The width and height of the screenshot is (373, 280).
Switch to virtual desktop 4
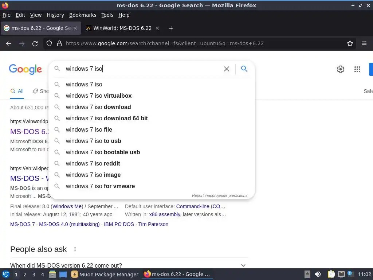[43, 275]
